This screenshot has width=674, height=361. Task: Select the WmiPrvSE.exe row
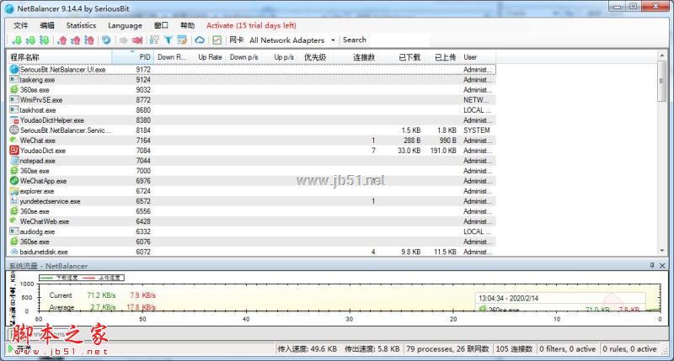[252, 99]
